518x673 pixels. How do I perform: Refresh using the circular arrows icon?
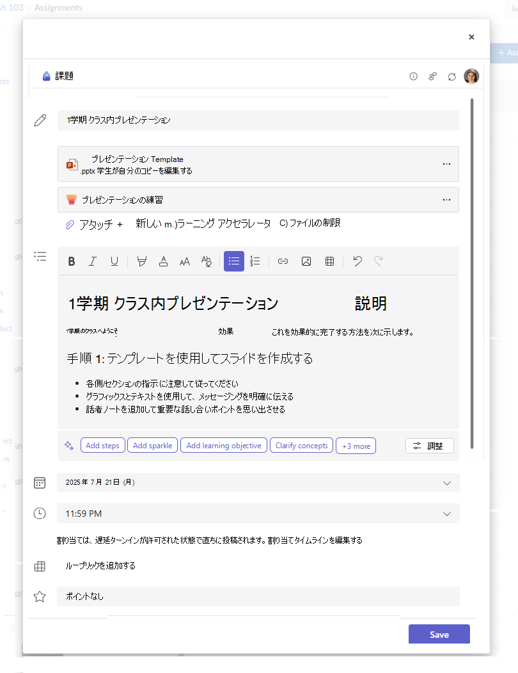[x=452, y=76]
